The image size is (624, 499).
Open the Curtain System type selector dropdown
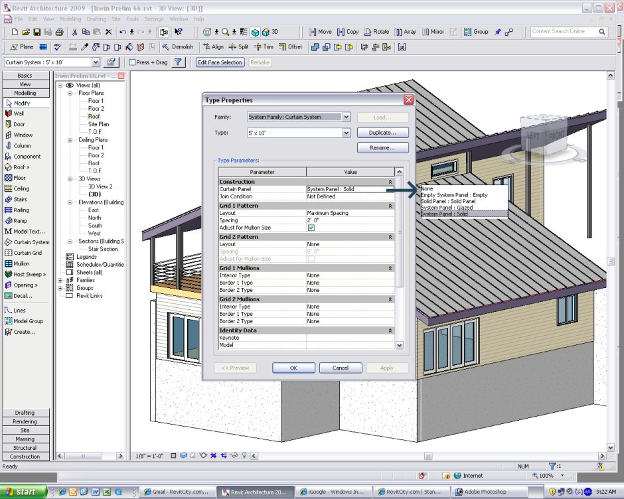(96, 62)
